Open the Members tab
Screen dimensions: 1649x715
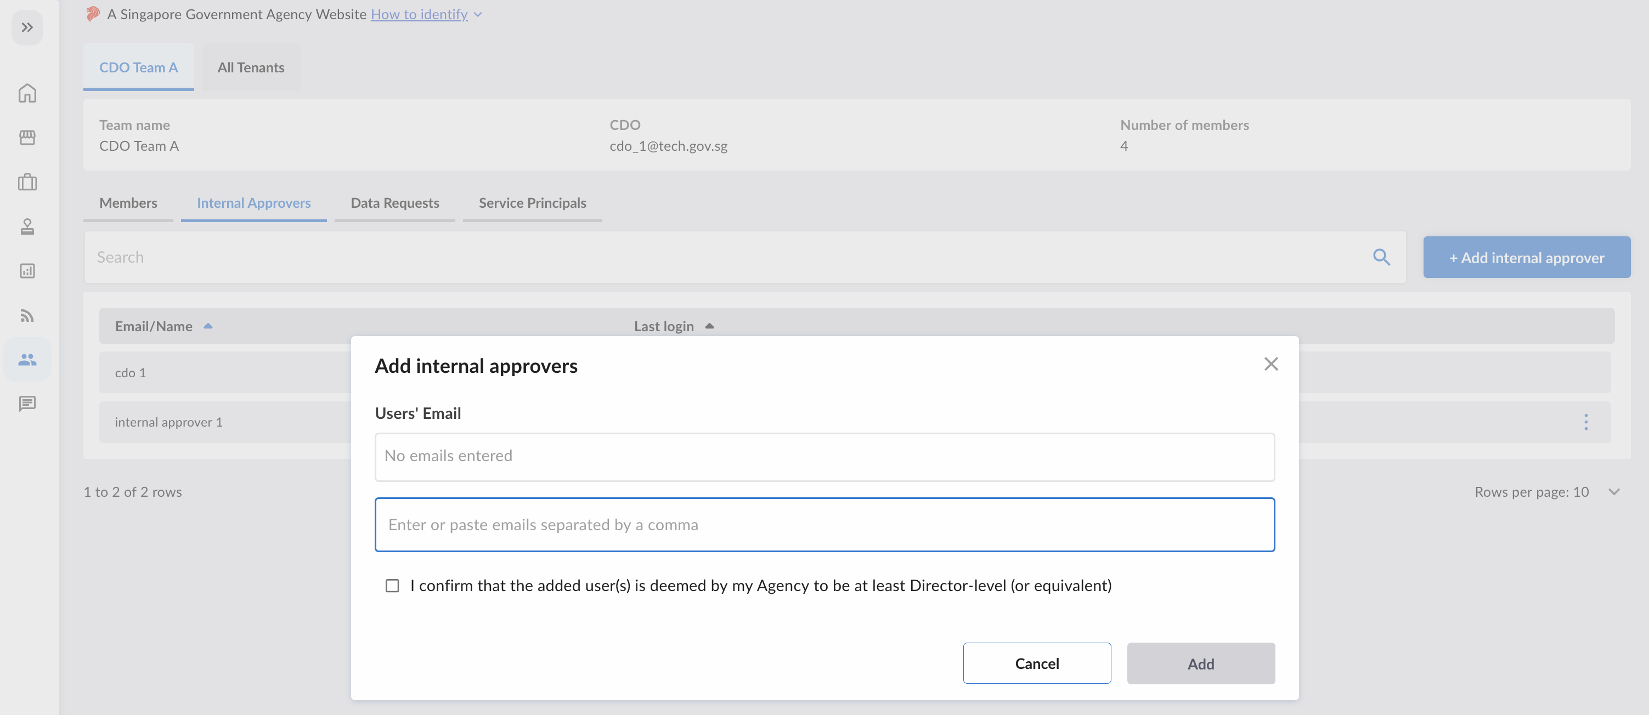click(128, 203)
